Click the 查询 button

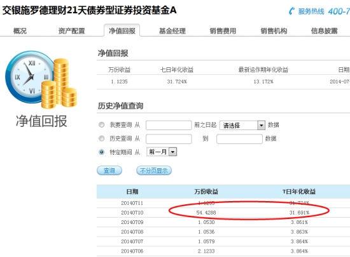(x=109, y=171)
